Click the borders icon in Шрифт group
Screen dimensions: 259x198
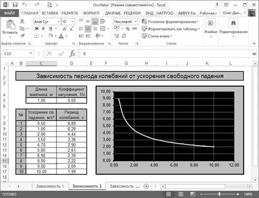(37, 36)
